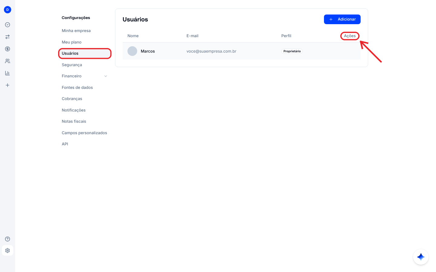The height and width of the screenshot is (272, 436).
Task: Open the transfers arrows icon in sidebar
Action: click(8, 37)
